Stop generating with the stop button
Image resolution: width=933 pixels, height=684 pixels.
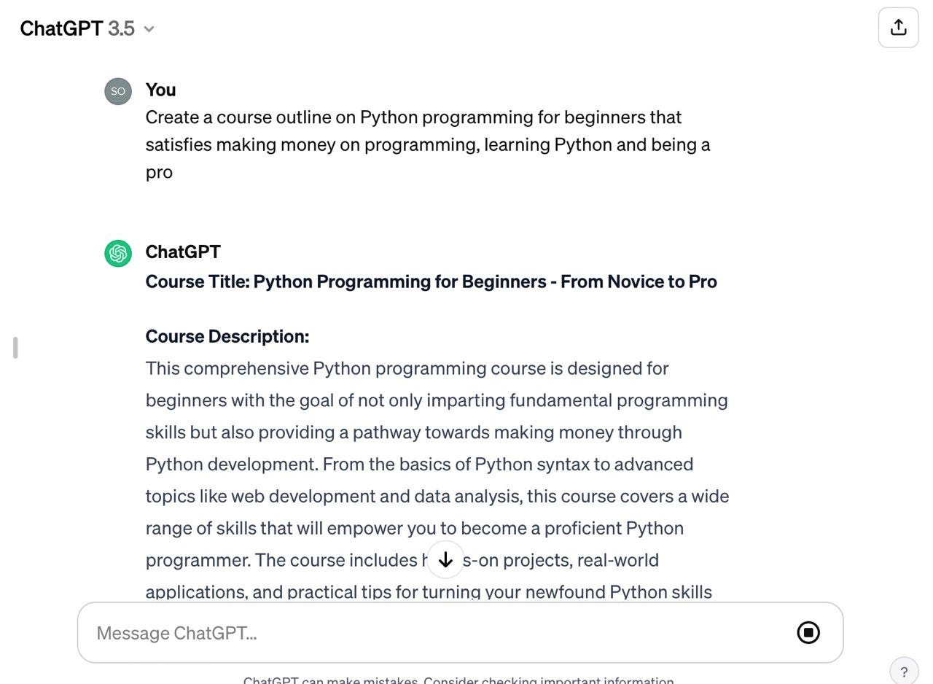pyautogui.click(x=808, y=632)
